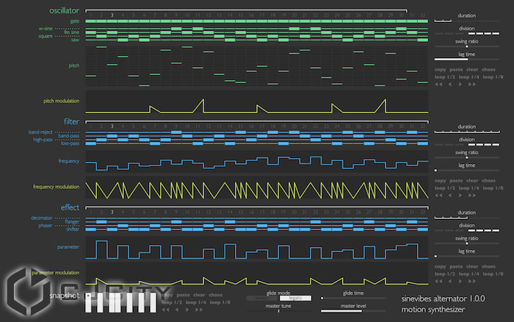The height and width of the screenshot is (322, 514).
Task: Clear the filter sequence
Action: click(472, 181)
